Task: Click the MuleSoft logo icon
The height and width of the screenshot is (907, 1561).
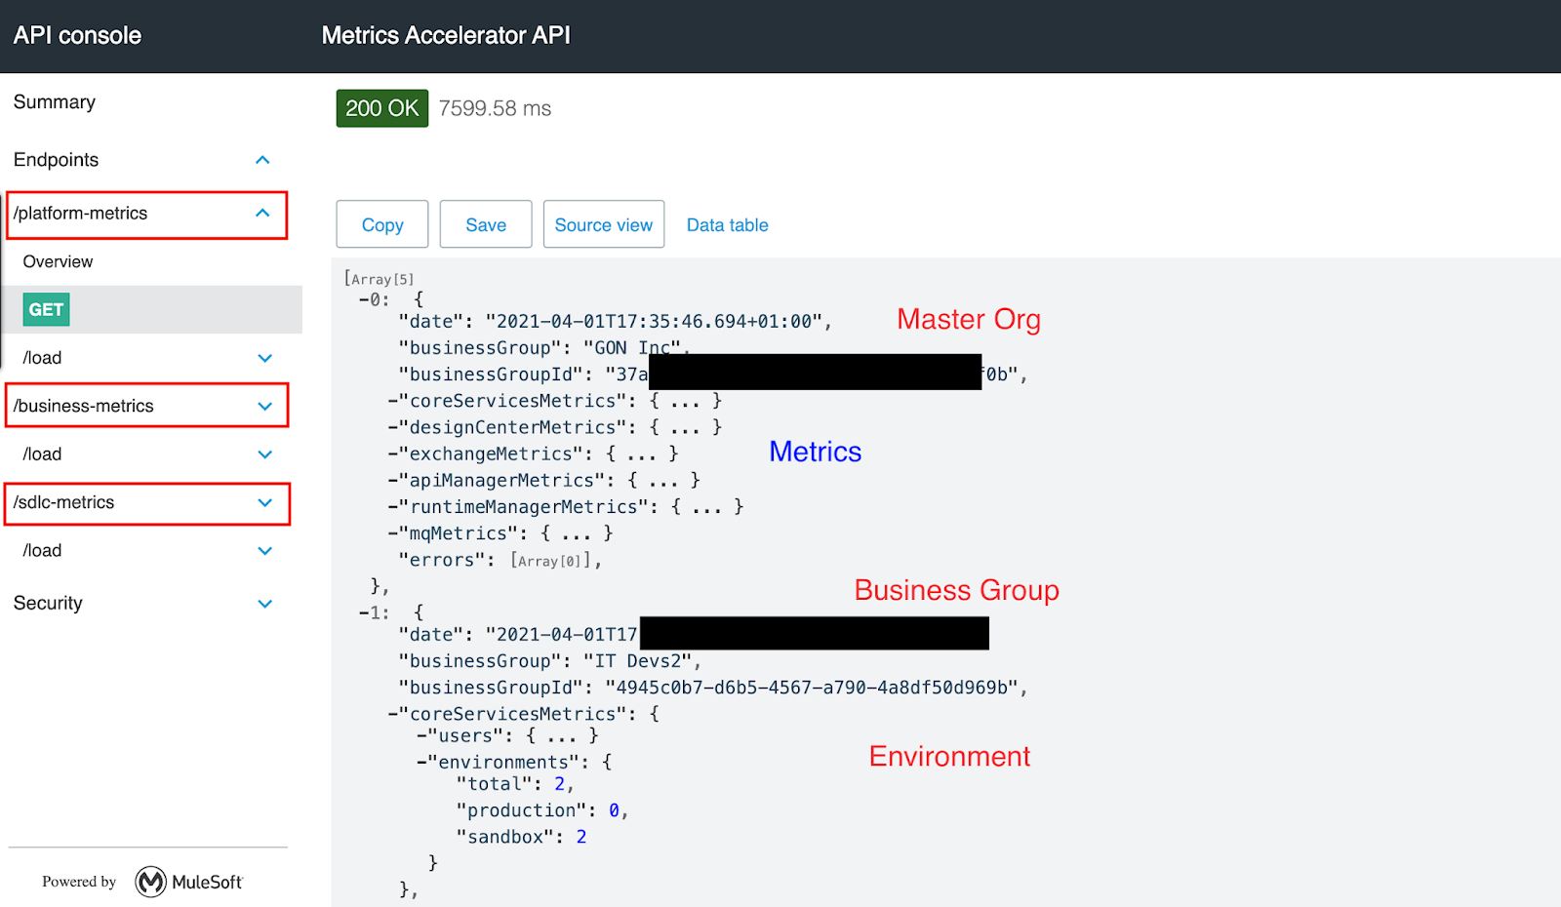Action: tap(151, 882)
